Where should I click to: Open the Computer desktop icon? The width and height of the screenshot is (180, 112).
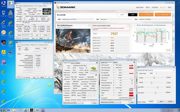pos(3,4)
